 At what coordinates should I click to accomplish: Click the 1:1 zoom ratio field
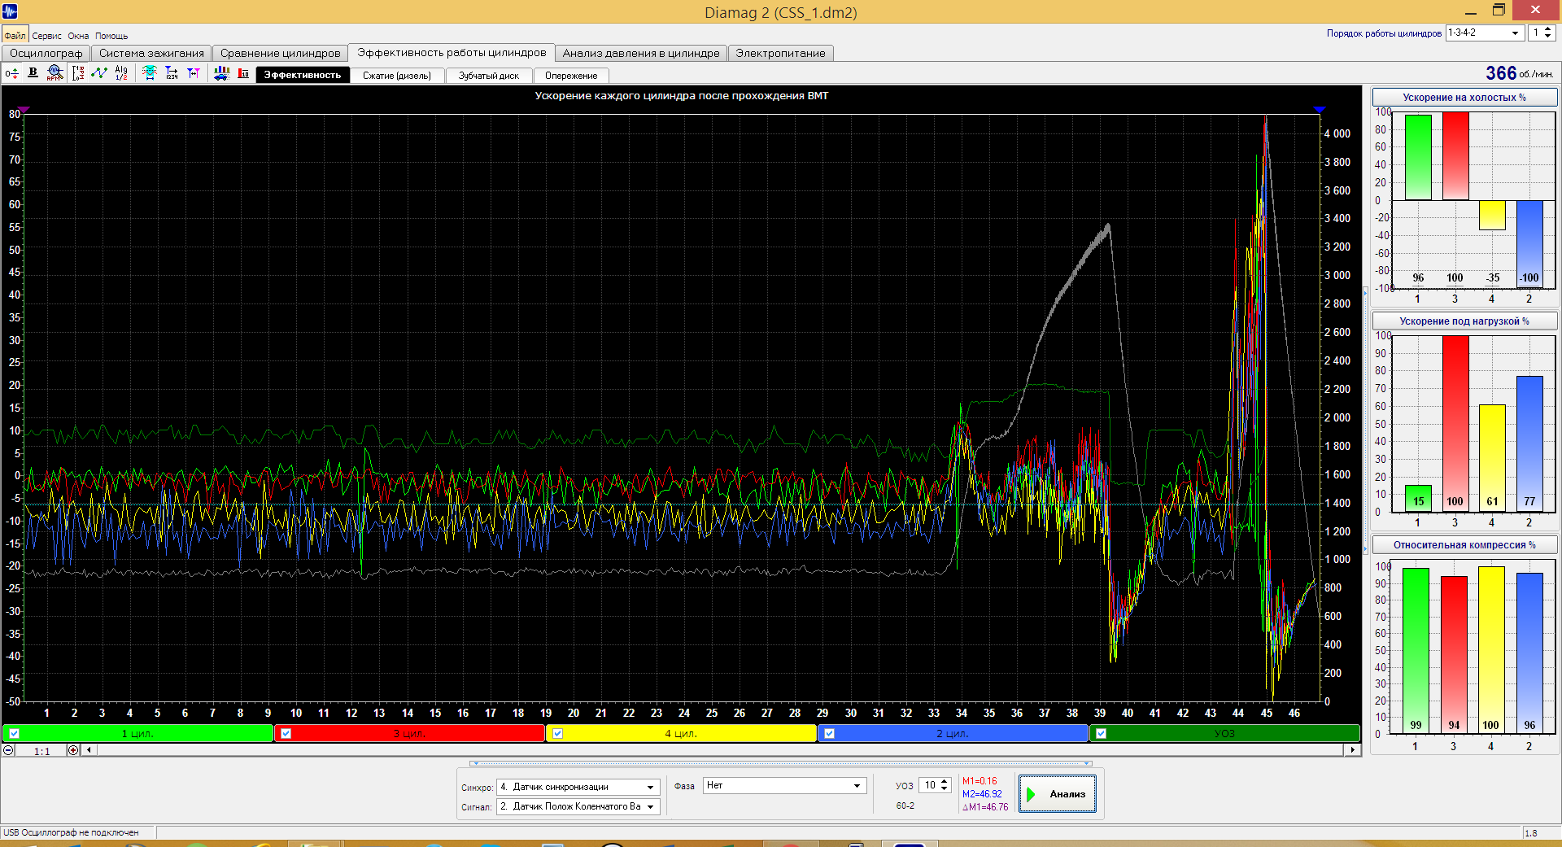(x=41, y=751)
